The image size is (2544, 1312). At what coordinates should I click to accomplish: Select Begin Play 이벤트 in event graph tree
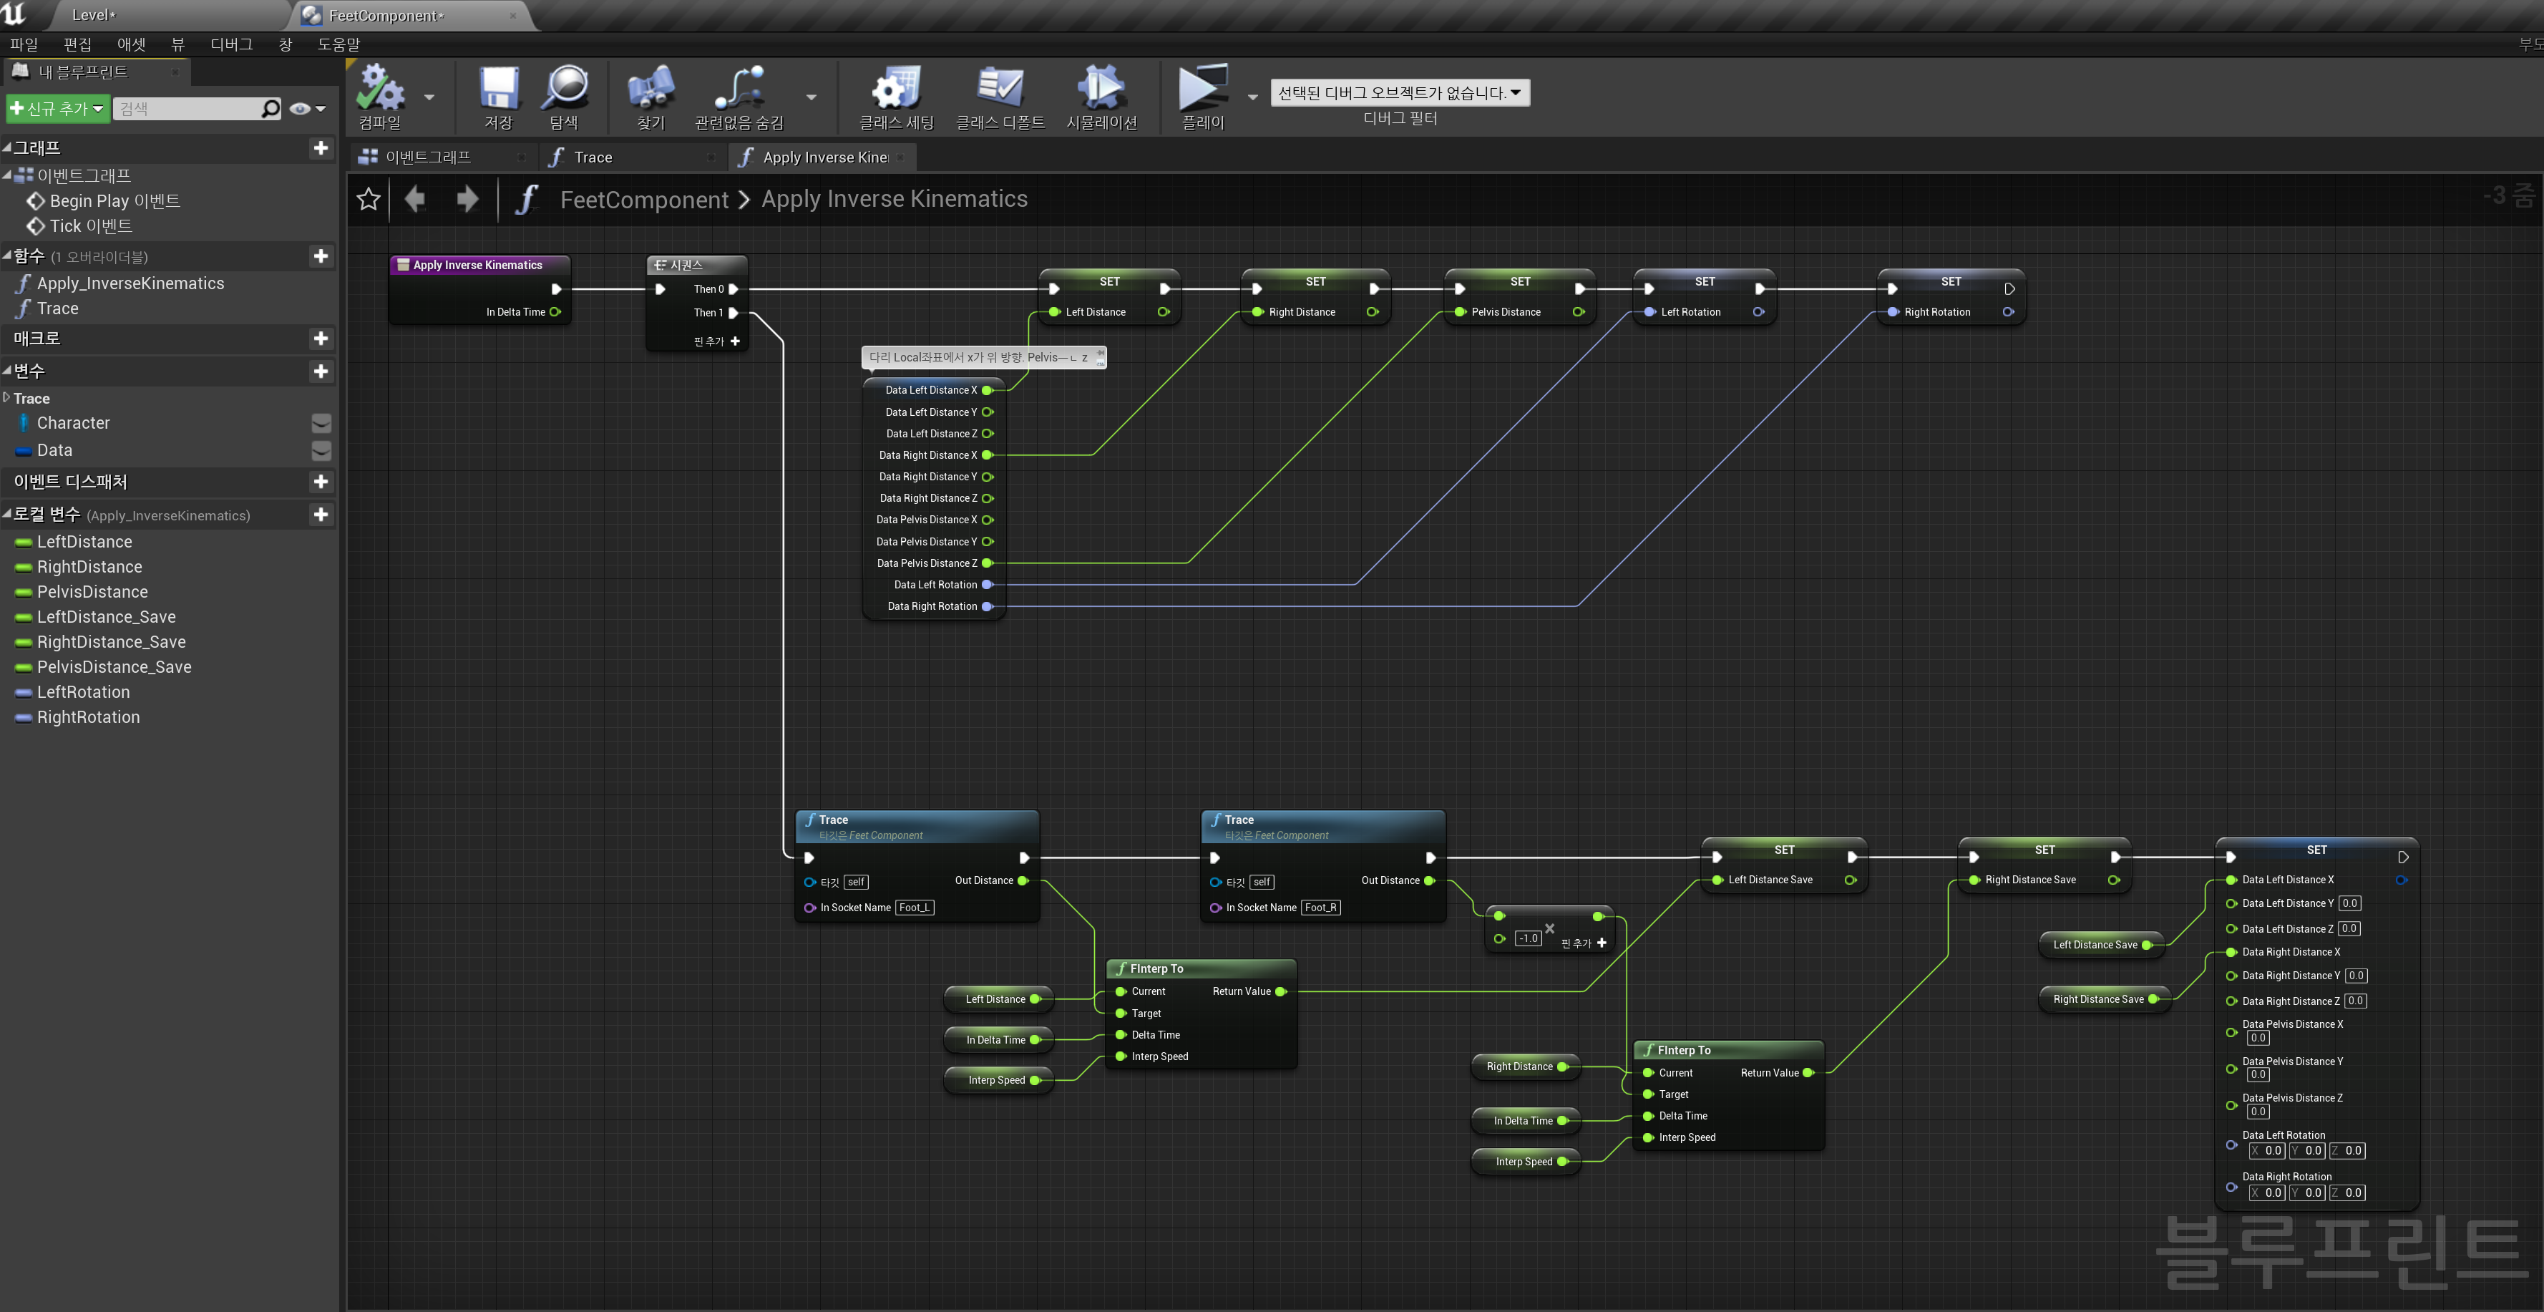[114, 202]
